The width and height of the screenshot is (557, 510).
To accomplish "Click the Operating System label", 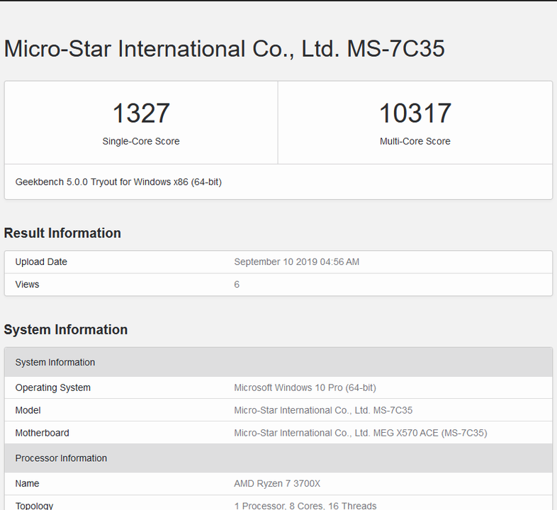I will [x=53, y=388].
